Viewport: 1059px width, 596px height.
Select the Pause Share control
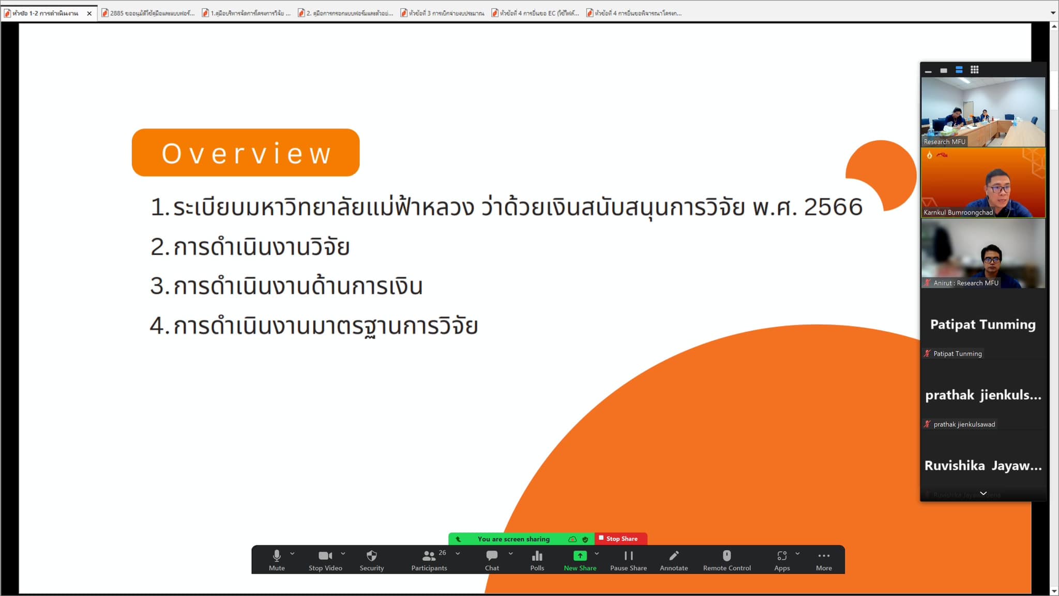(628, 560)
